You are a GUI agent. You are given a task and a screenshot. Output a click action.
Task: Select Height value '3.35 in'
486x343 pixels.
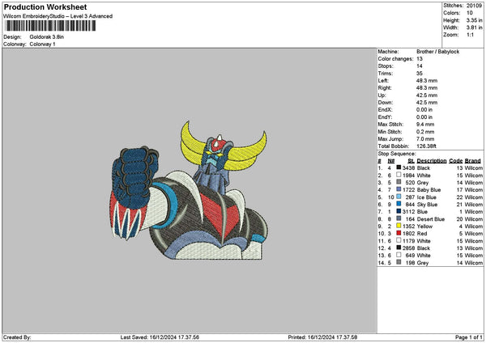click(474, 20)
